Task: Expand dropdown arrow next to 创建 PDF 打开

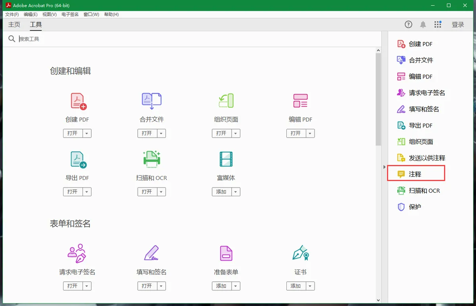Action: tap(87, 133)
